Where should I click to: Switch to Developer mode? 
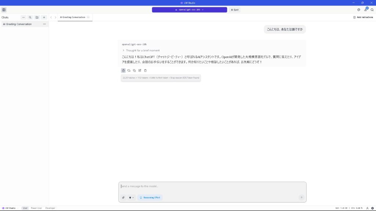point(50,208)
